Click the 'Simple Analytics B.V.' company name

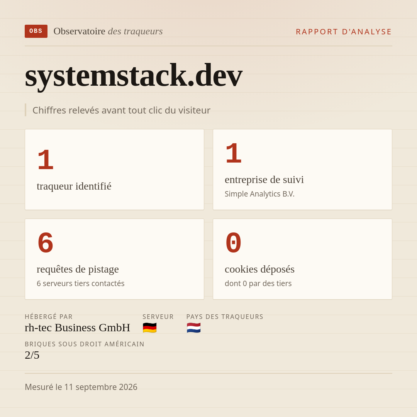click(x=259, y=194)
